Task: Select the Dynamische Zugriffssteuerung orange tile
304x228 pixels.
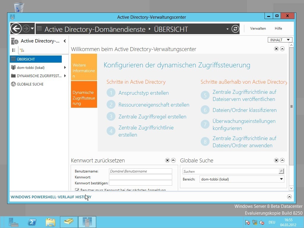Action: [x=84, y=94]
